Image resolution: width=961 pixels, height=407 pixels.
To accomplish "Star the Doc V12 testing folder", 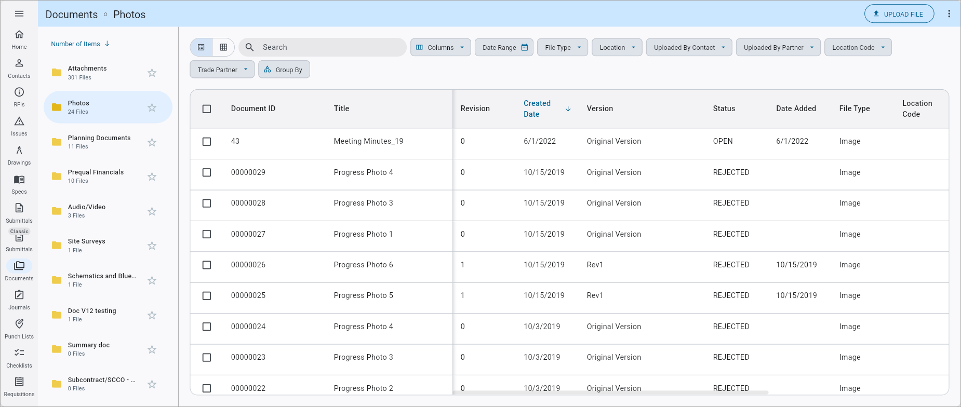I will click(x=152, y=315).
